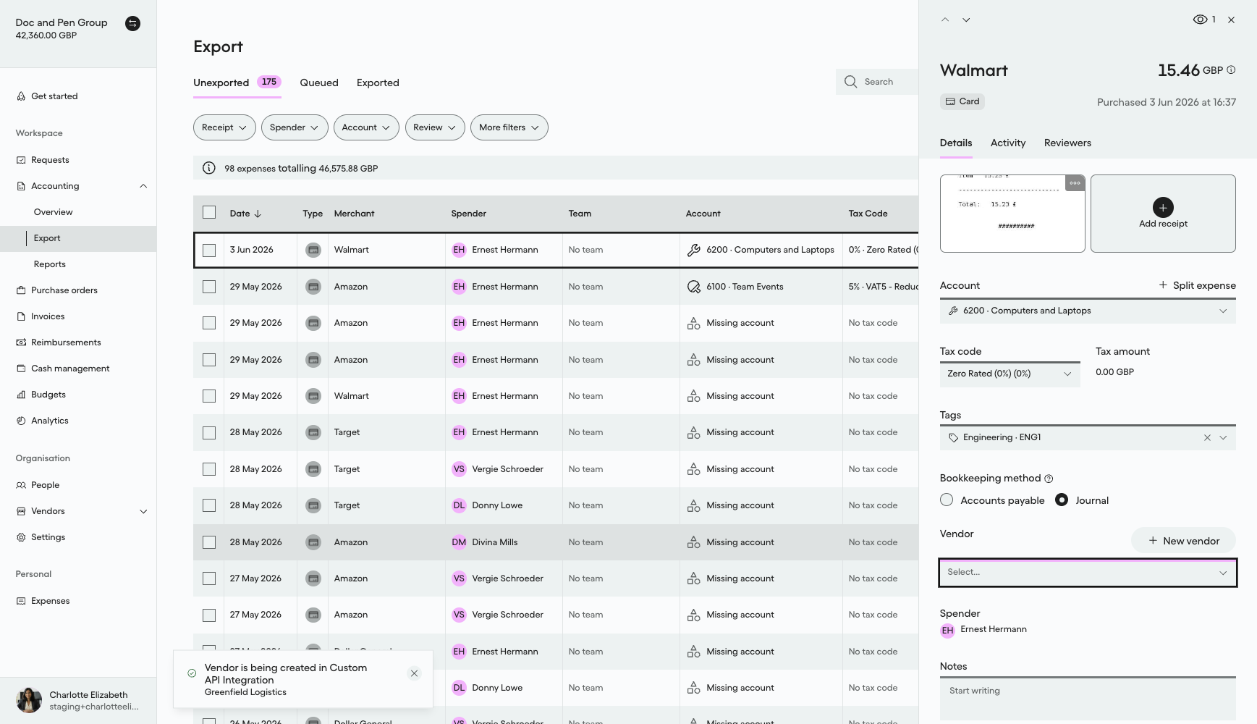Switch to the Exported tab
The height and width of the screenshot is (724, 1257).
tap(378, 83)
